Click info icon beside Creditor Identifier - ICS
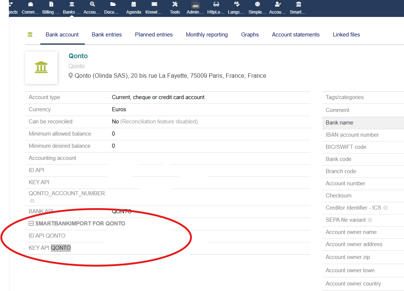Viewport: 404px width, 291px height. pos(385,208)
